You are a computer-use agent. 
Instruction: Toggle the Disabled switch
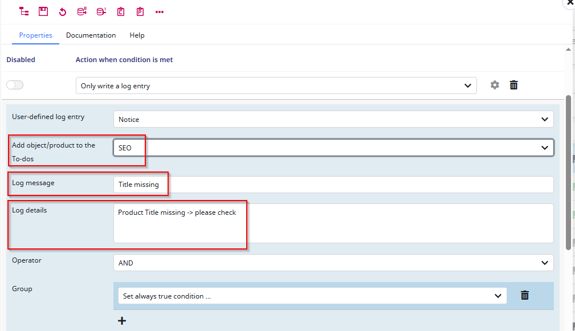(14, 84)
